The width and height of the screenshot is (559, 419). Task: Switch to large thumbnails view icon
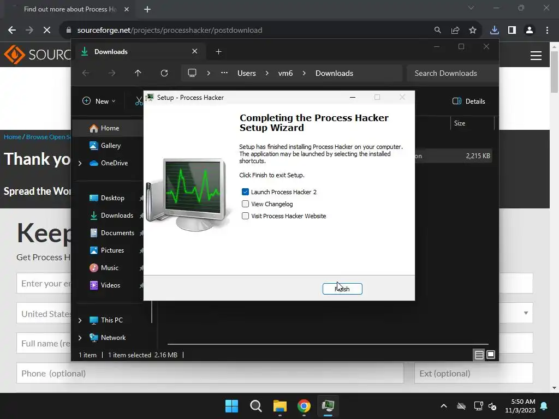coord(491,355)
